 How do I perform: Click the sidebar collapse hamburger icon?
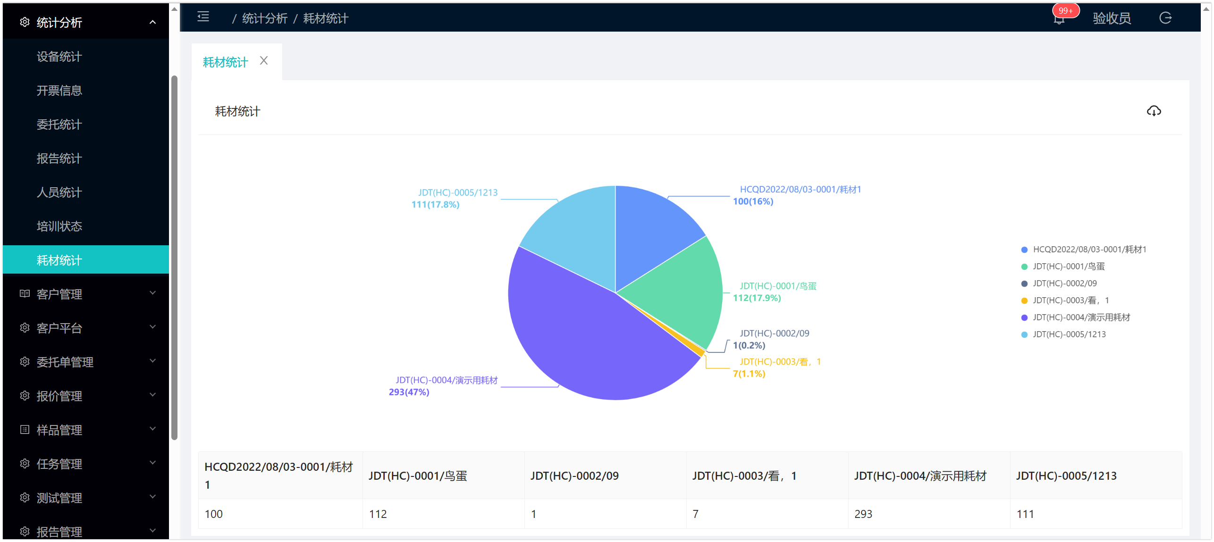pos(203,17)
